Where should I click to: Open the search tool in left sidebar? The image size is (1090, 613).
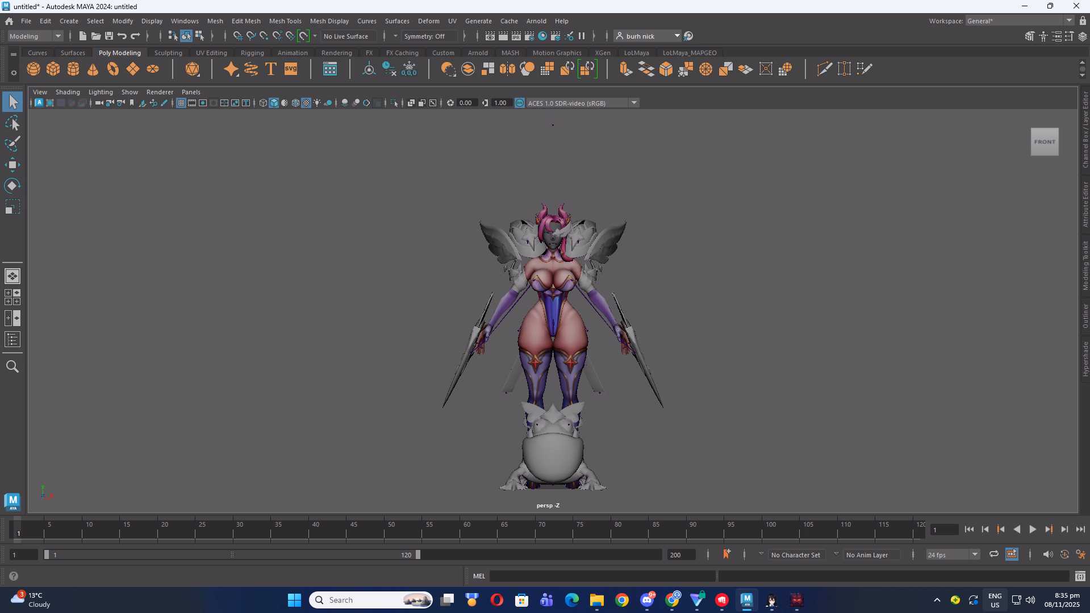[x=12, y=367]
